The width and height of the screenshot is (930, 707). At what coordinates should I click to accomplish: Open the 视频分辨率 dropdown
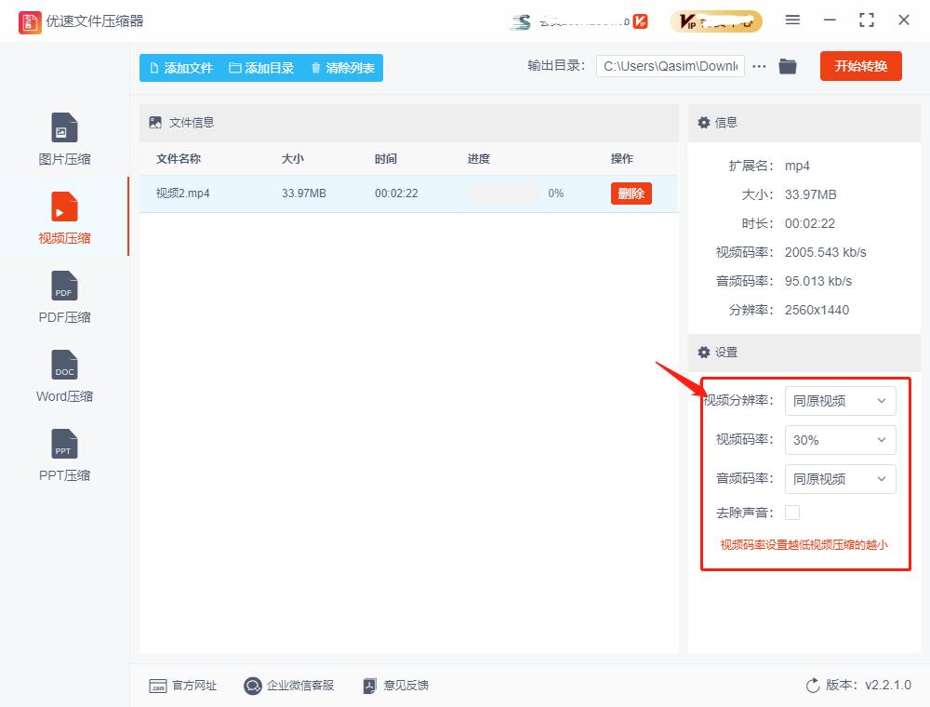(x=840, y=401)
